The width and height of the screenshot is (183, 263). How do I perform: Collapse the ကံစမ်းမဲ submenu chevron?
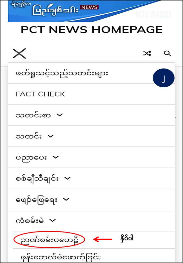(53, 220)
